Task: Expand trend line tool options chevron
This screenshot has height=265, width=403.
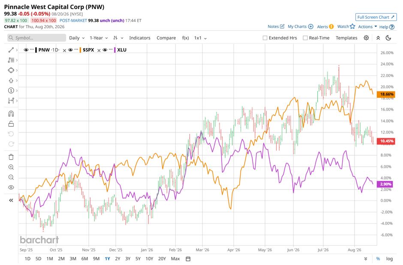Action: point(17,50)
